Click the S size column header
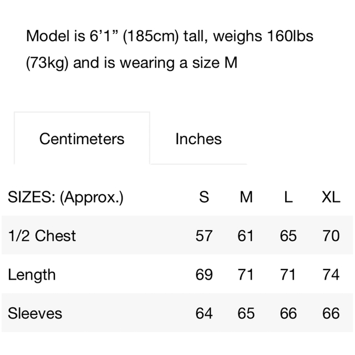355x355 pixels. [x=204, y=197]
